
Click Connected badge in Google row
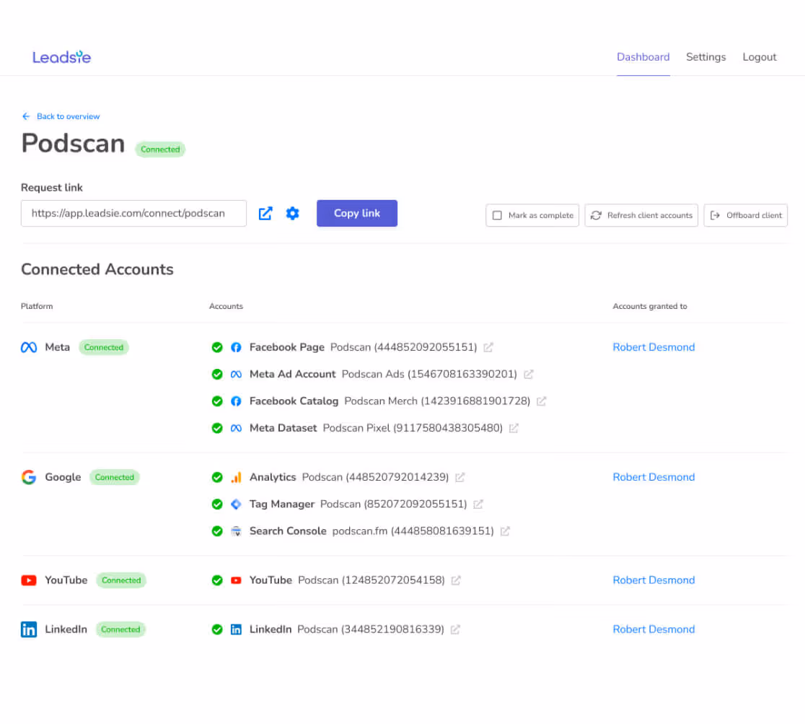115,477
